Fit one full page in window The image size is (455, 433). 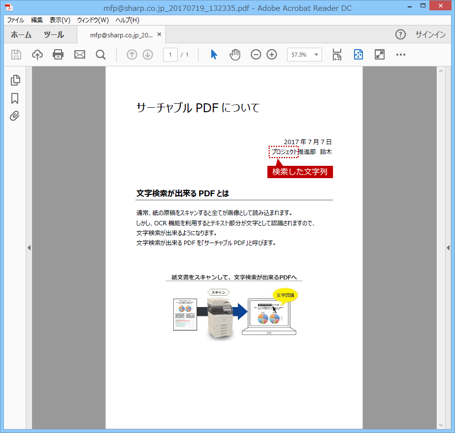tap(358, 55)
